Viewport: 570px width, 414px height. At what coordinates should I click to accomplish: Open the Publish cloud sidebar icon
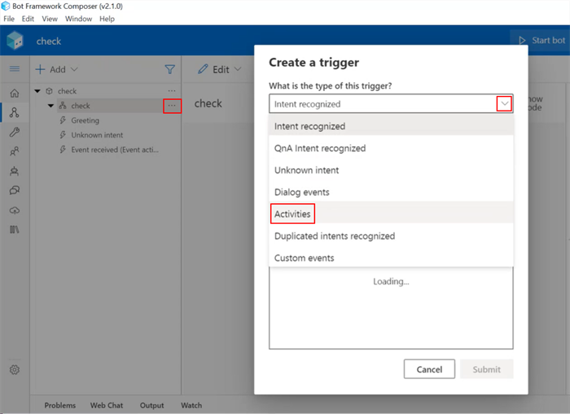(x=15, y=211)
